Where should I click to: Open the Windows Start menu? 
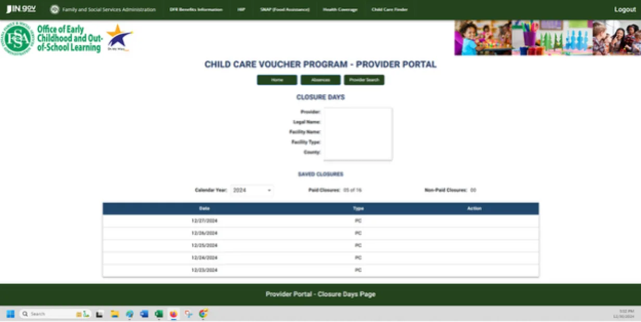10,314
